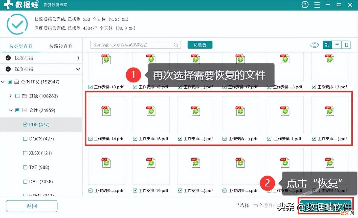The width and height of the screenshot is (358, 218).
Task: Toggle the PDF (477) checkbox
Action: (25, 125)
